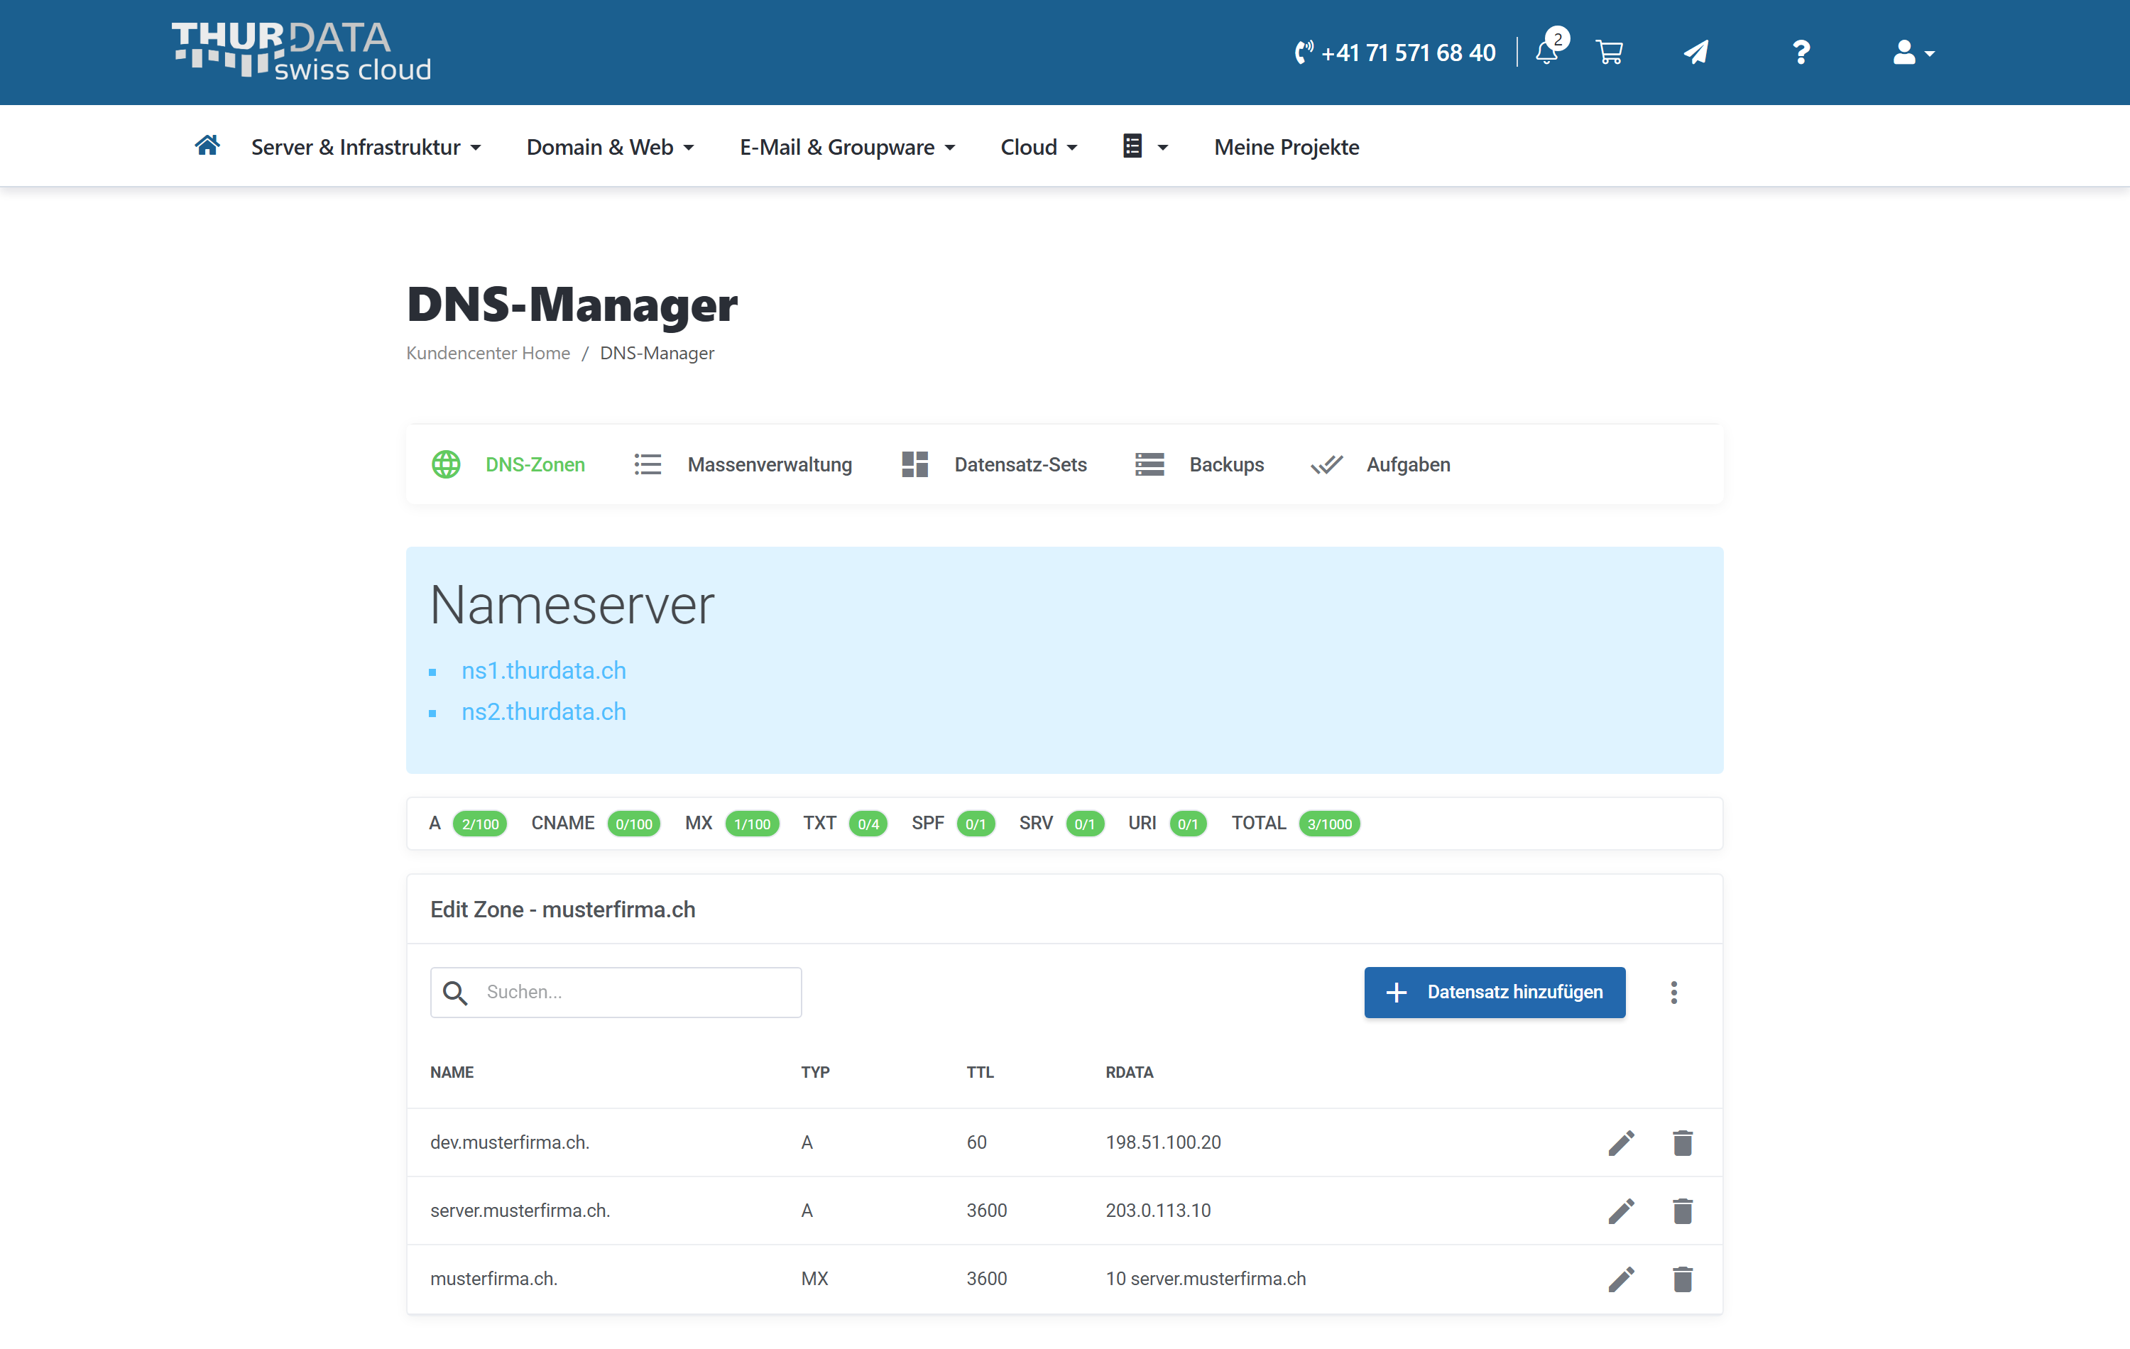This screenshot has height=1349, width=2130.
Task: Open the three-dot zone options menu
Action: pos(1673,992)
